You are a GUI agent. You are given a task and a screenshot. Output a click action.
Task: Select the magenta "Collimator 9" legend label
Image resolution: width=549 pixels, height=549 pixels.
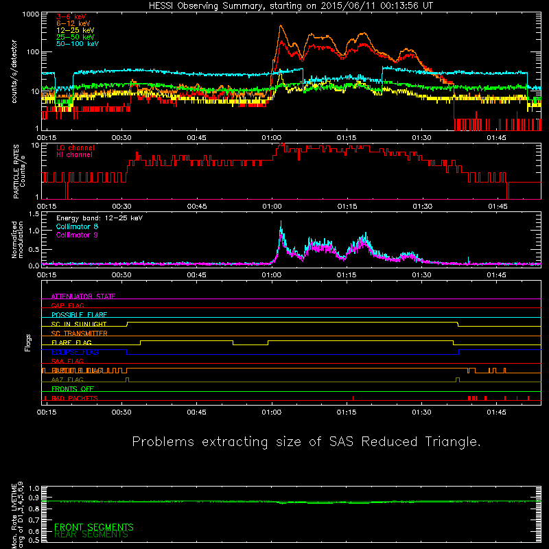(x=77, y=235)
